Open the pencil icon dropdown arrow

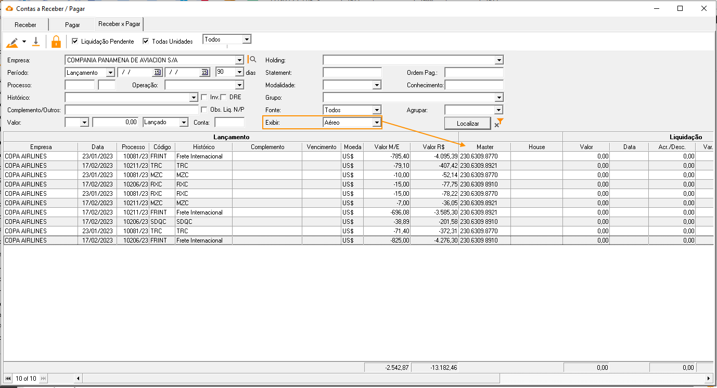click(x=24, y=42)
